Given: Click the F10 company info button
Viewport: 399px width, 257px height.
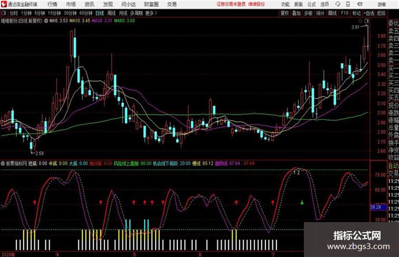Looking at the screenshot, I should 345,13.
